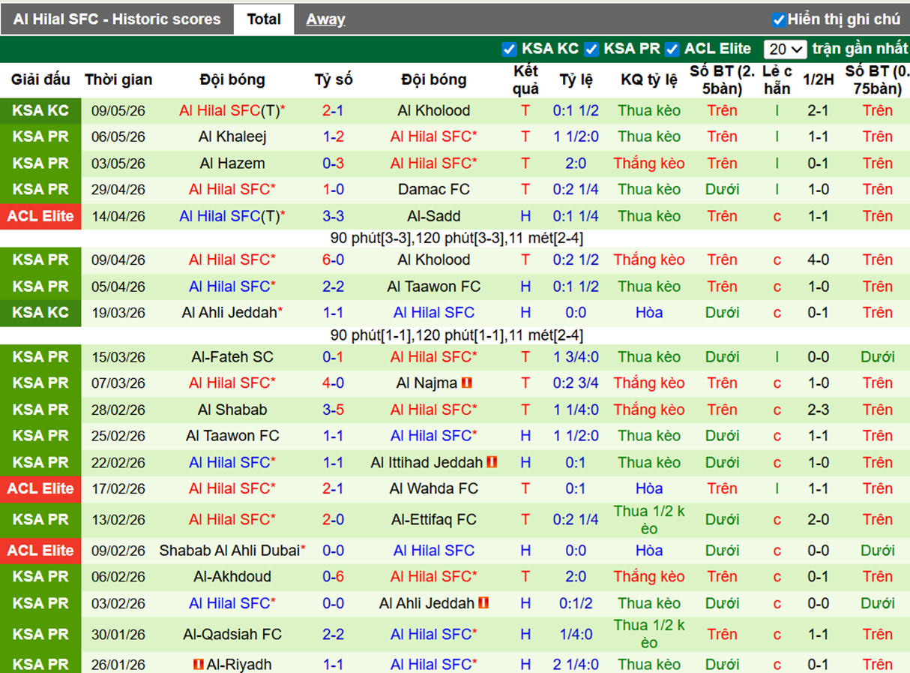Open Al Wahda FC team link

click(x=434, y=488)
